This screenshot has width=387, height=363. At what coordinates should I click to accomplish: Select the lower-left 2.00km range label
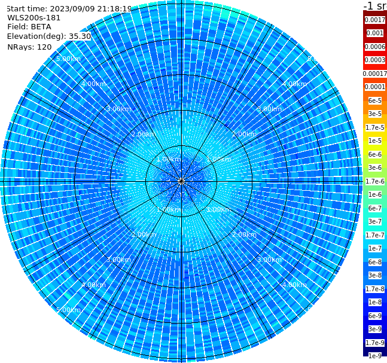144,234
